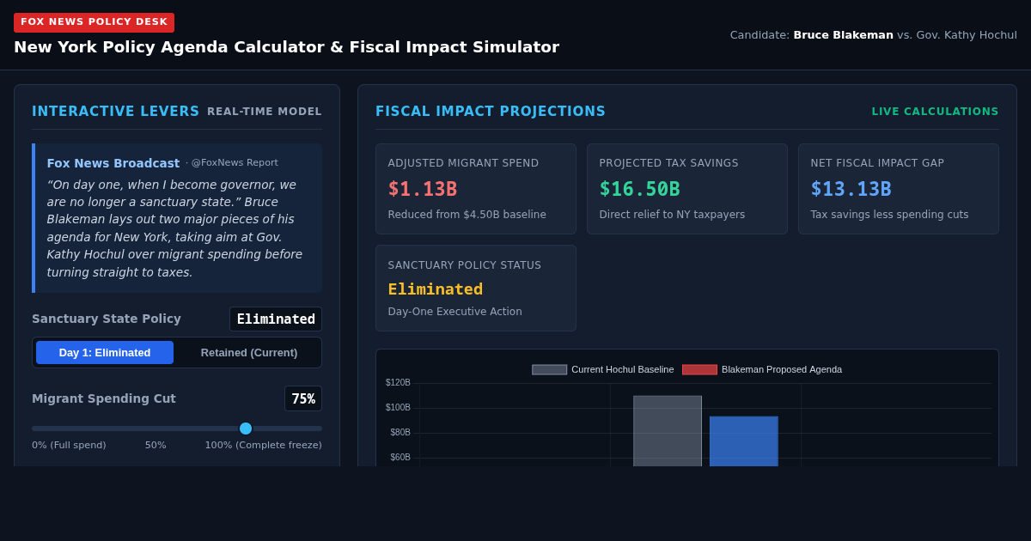Image resolution: width=1031 pixels, height=541 pixels.
Task: Click the Fox News Broadcast heading
Action: point(113,163)
